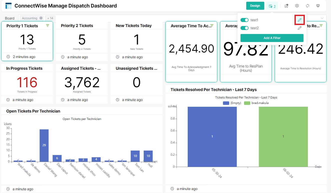331x193 pixels.
Task: Select the Board tab
Action: click(9, 18)
